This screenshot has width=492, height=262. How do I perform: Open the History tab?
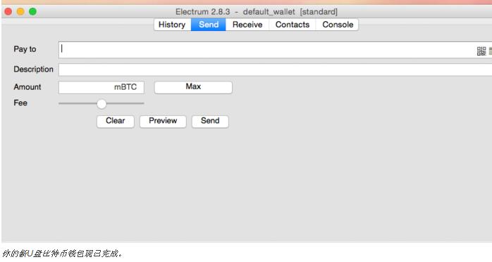[x=172, y=25]
